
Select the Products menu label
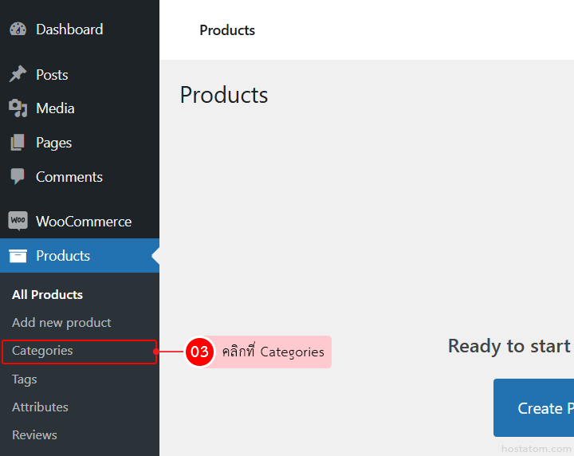63,256
